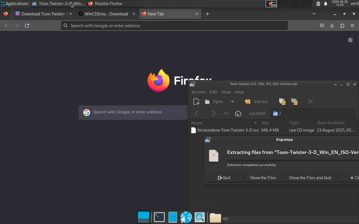The height and width of the screenshot is (224, 359).
Task: Click the date and time clock
Action: (340, 3)
